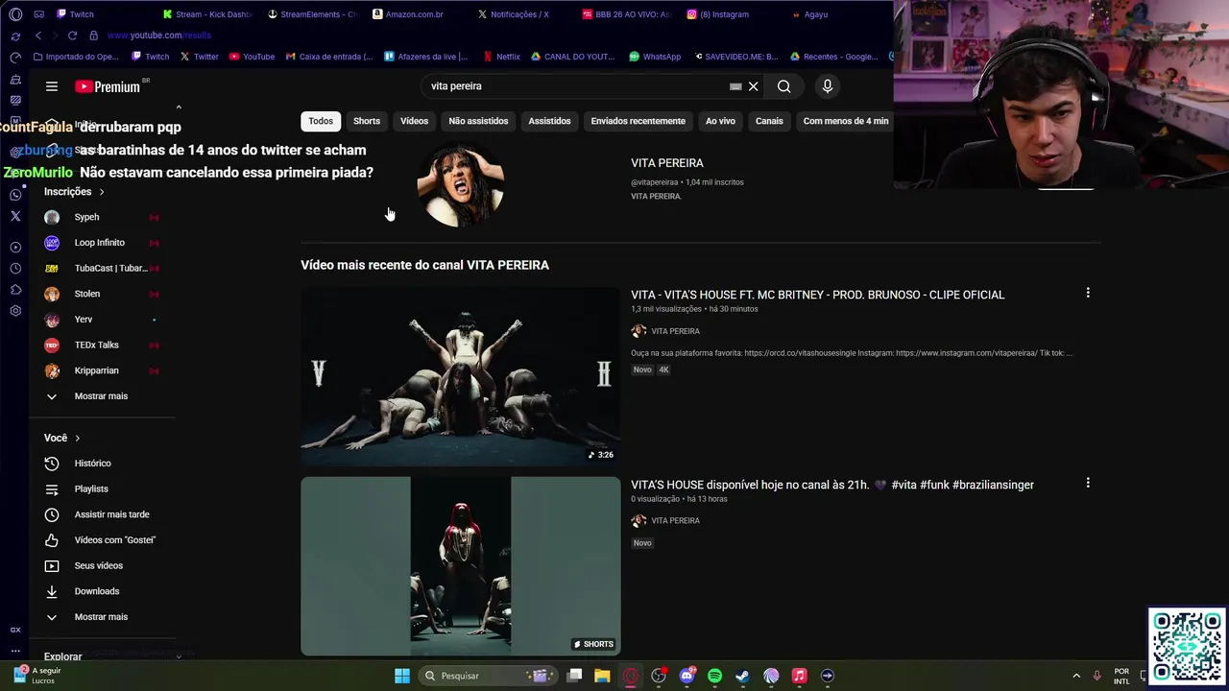The image size is (1229, 691).
Task: Select the Todos filter chip
Action: (x=321, y=121)
